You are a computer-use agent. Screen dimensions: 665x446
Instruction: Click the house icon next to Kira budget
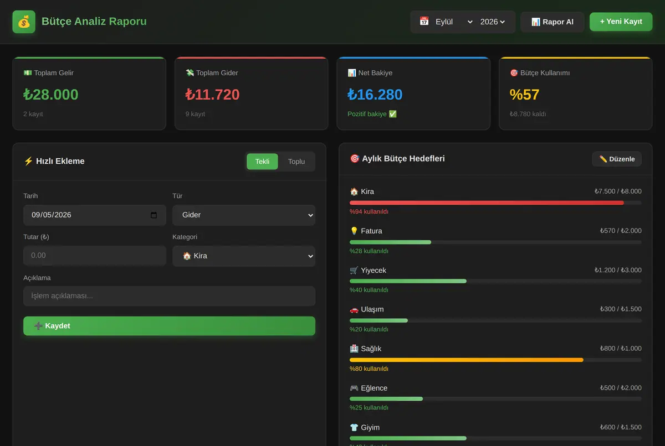354,191
